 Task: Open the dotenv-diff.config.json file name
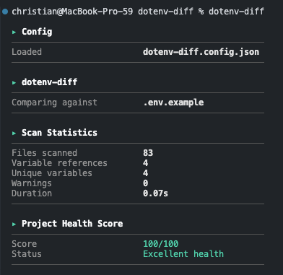point(201,52)
